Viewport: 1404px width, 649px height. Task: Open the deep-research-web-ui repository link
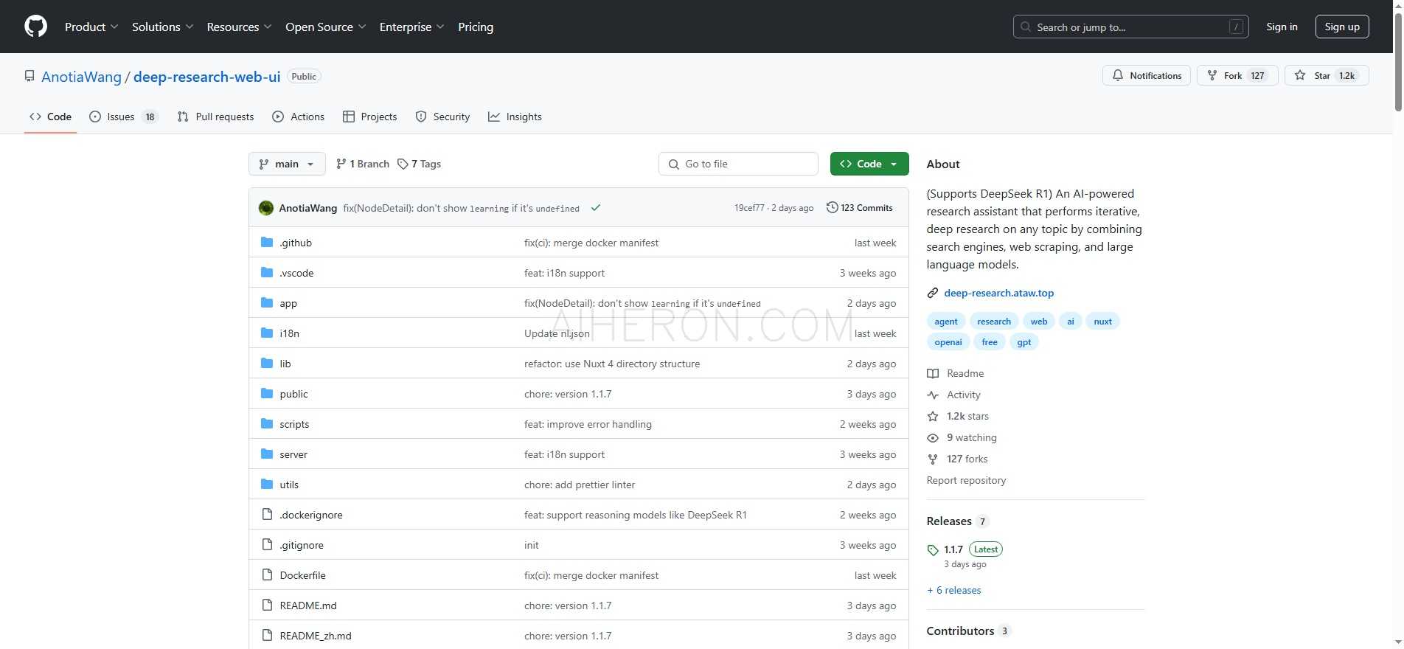207,77
